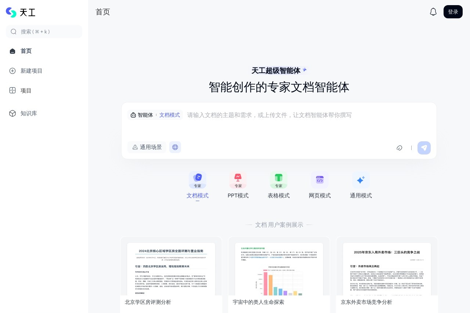This screenshot has height=313, width=470.
Task: Click the 知识库 cube icon
Action: click(12, 113)
